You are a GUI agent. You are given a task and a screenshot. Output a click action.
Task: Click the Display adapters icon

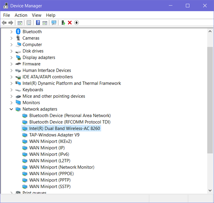[x=18, y=58]
